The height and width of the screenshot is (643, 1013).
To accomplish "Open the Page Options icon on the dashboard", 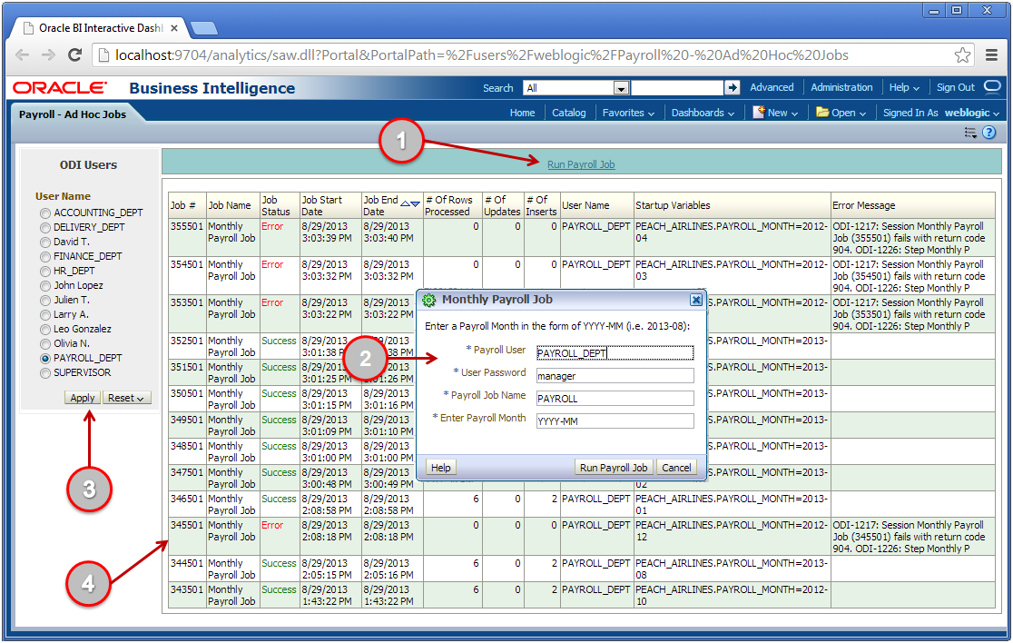I will 969,132.
